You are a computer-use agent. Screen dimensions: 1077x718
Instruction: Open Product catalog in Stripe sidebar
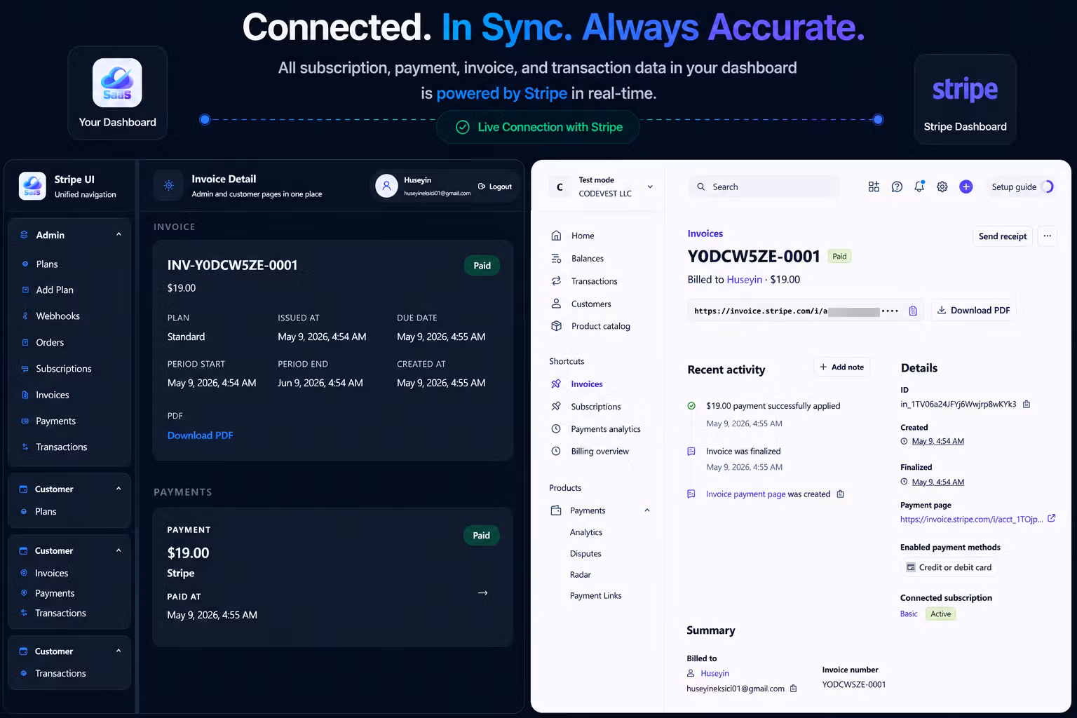pos(600,326)
